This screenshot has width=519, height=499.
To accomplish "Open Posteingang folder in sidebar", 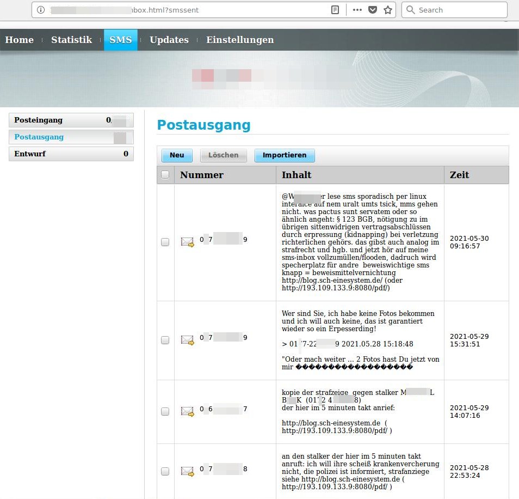I will [x=71, y=120].
